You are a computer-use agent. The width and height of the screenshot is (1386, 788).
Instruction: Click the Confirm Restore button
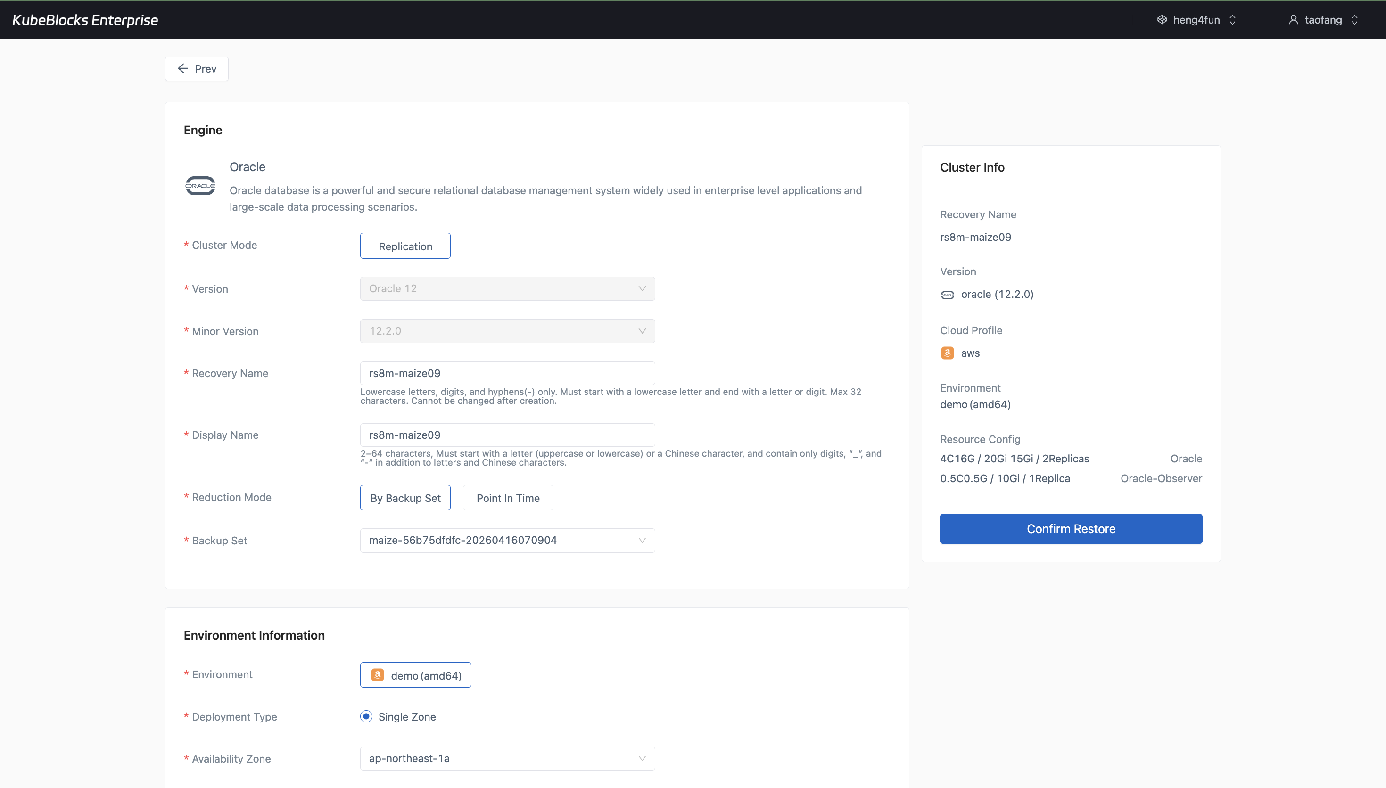tap(1071, 529)
